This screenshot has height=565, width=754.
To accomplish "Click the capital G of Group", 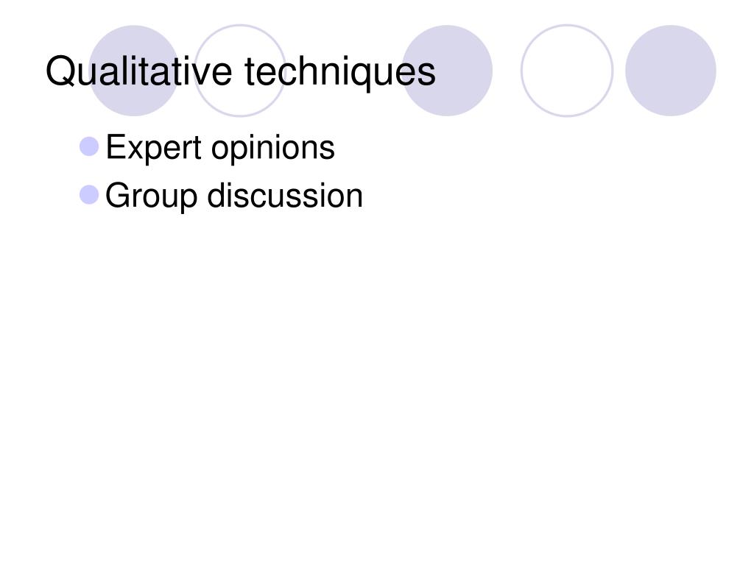I will [x=118, y=194].
